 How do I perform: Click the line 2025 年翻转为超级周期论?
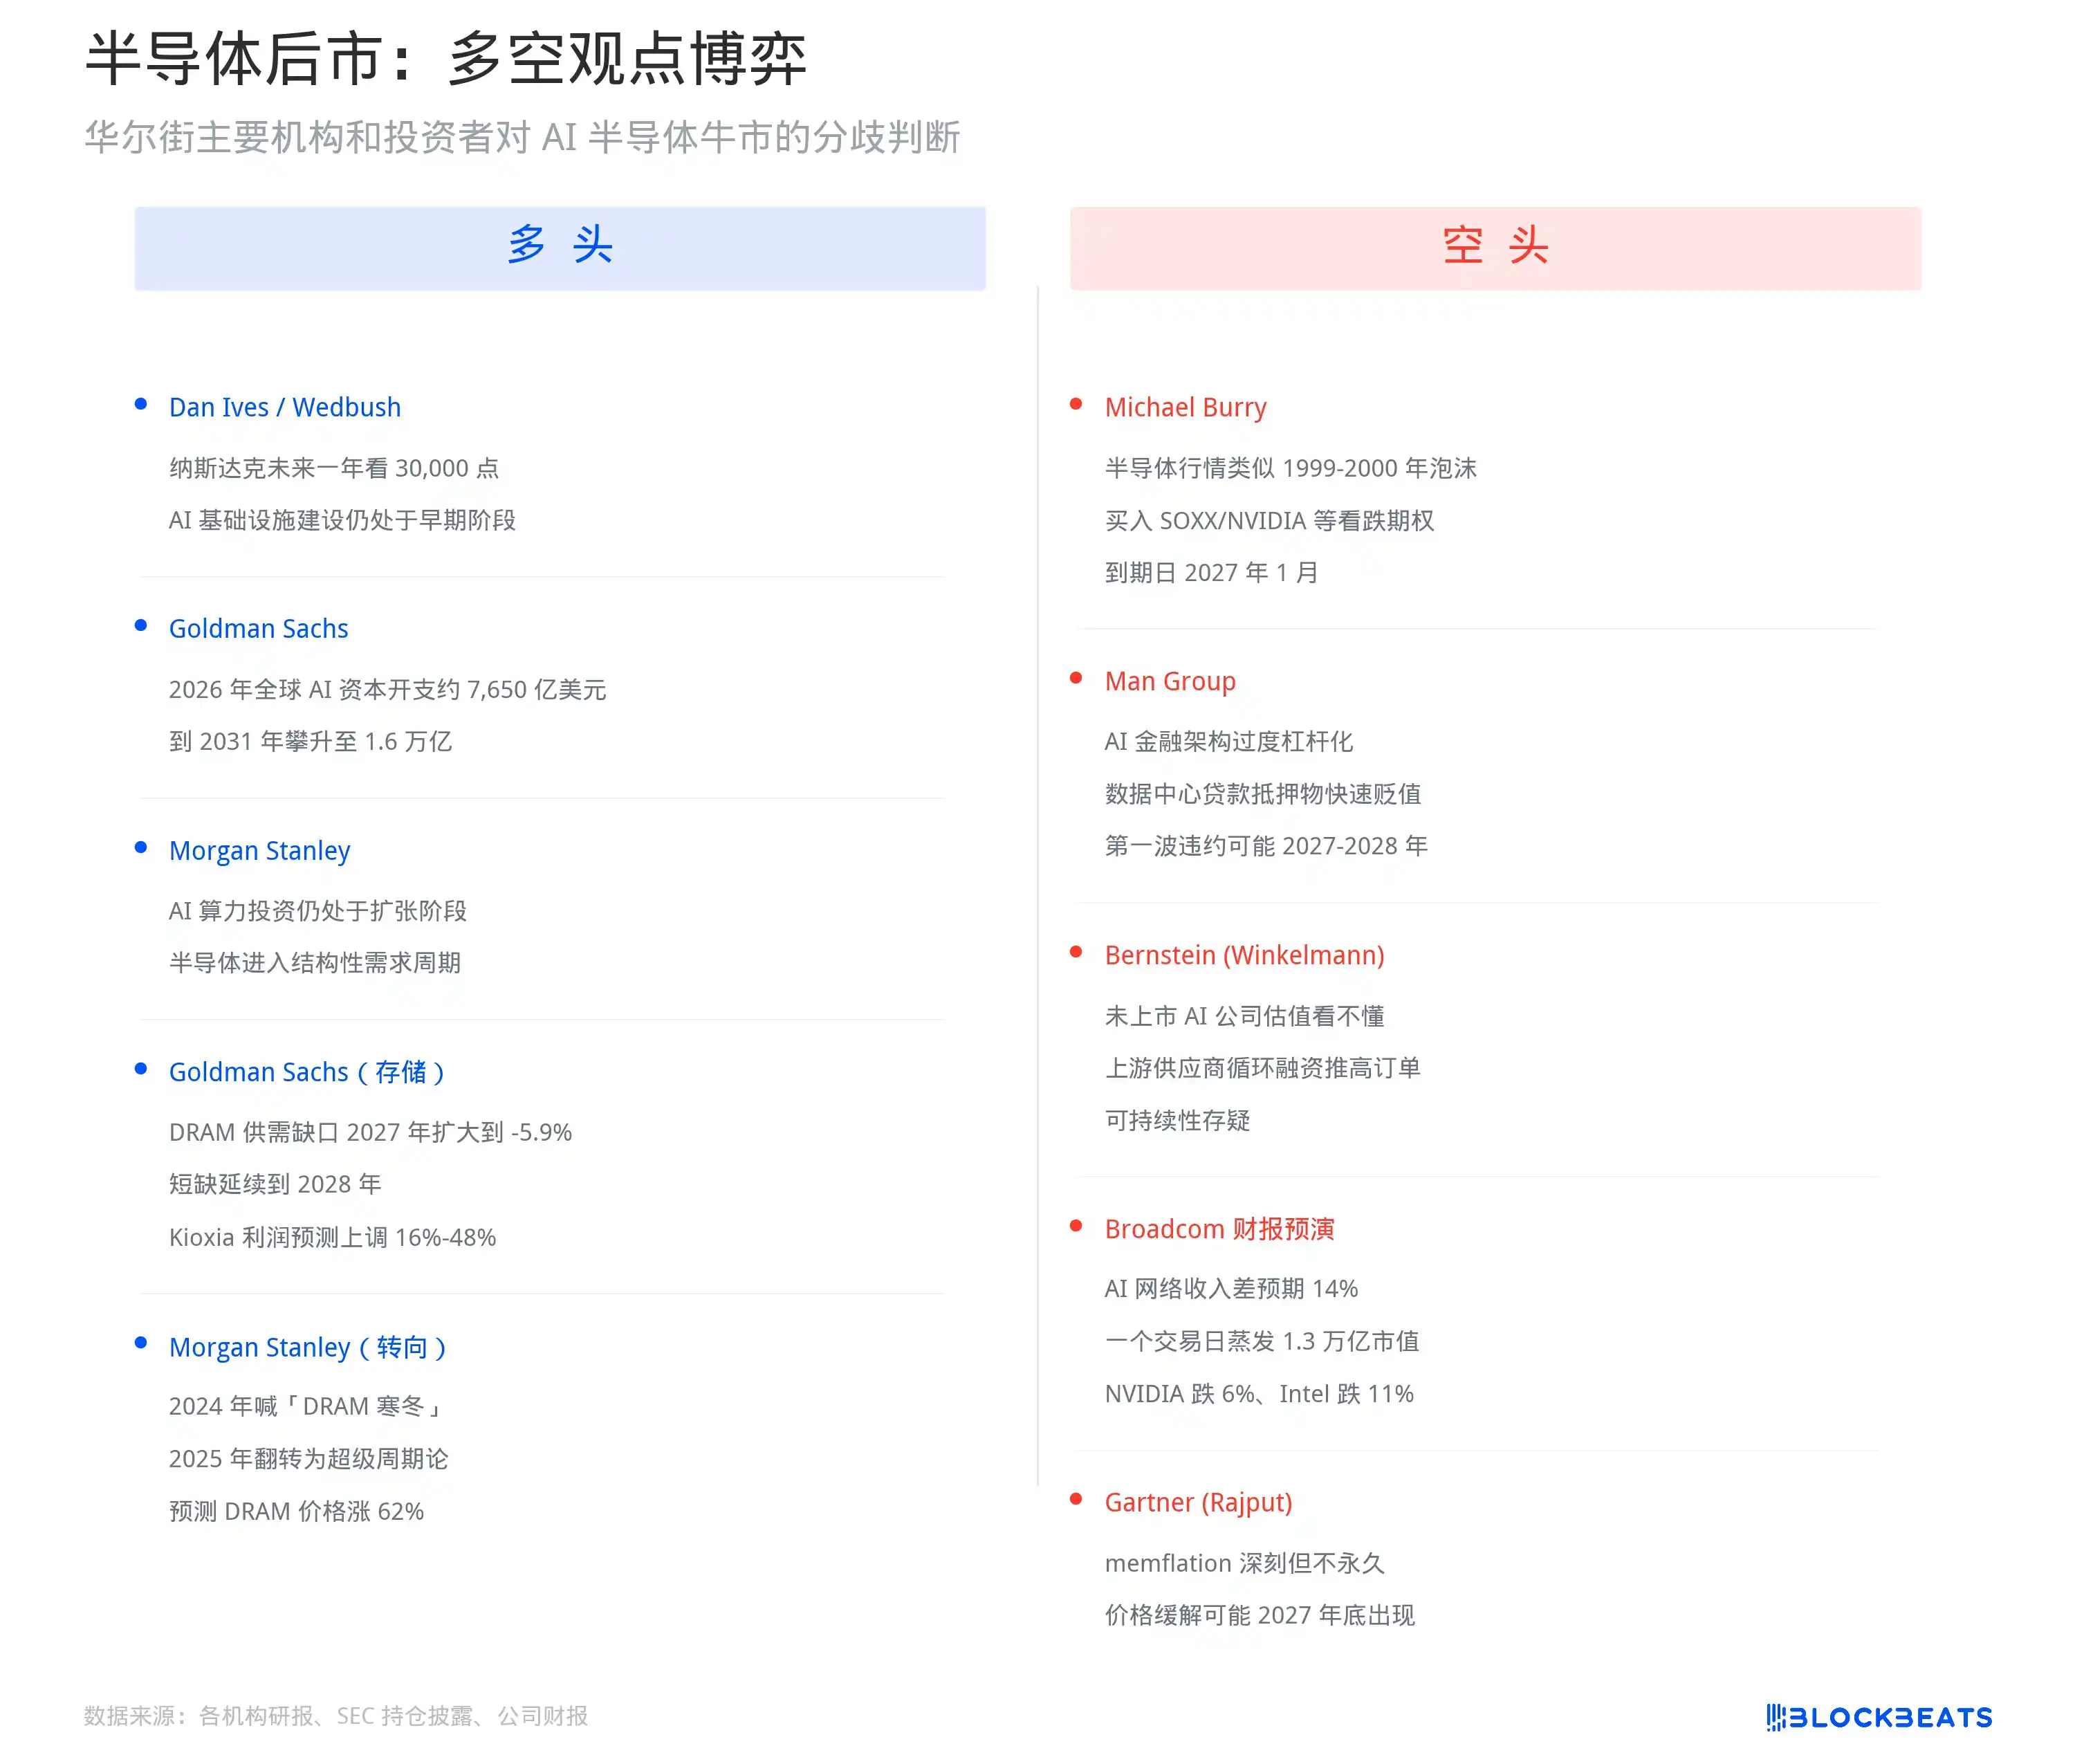[308, 1458]
